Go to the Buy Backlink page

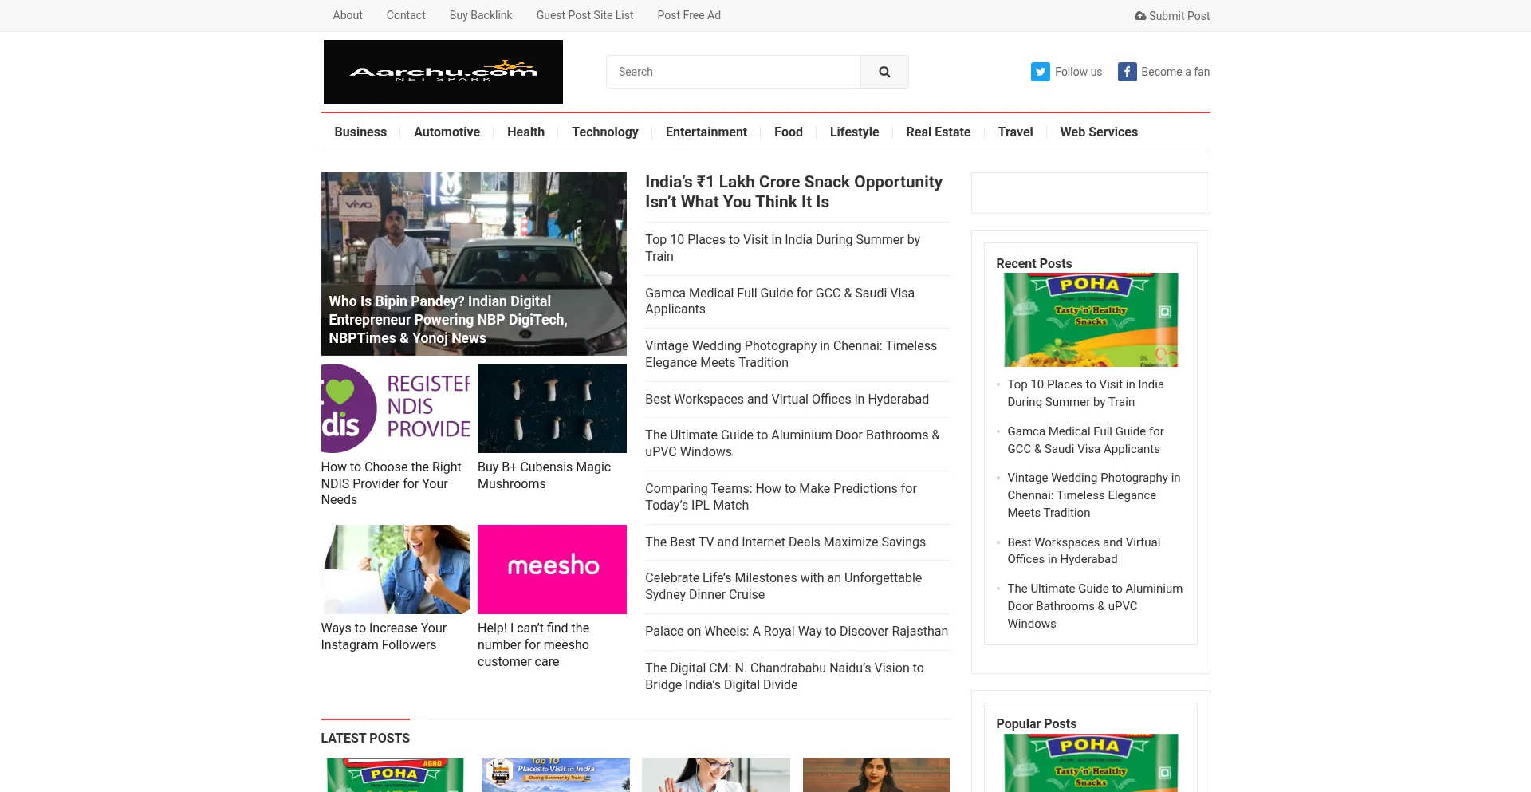click(x=481, y=15)
